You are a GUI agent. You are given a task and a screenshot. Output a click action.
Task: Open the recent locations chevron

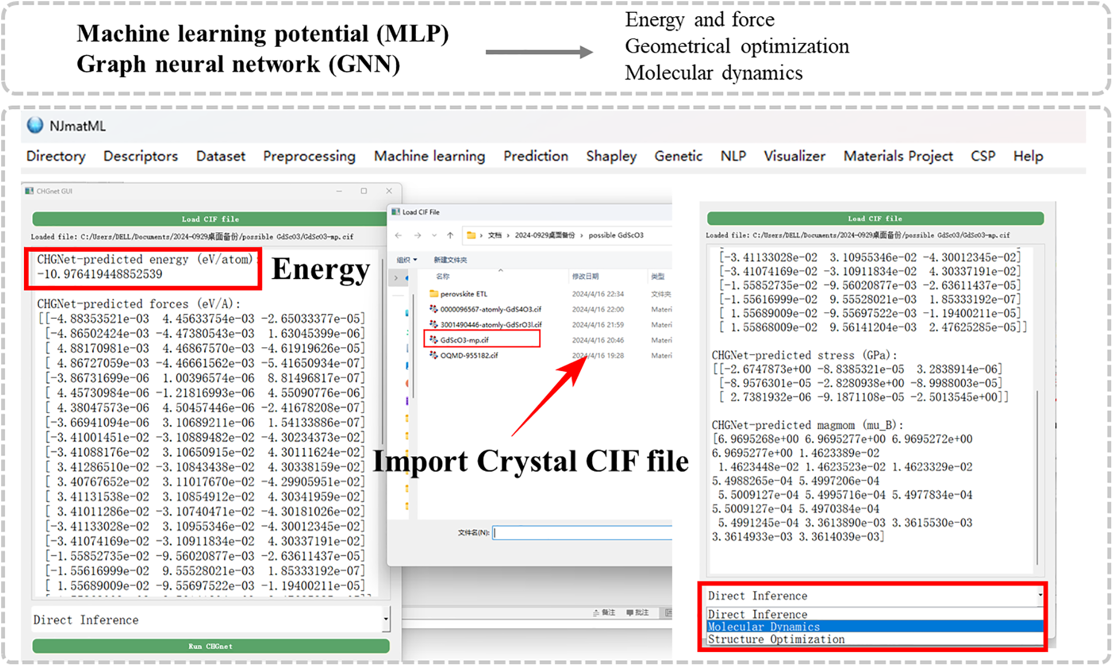pos(434,235)
